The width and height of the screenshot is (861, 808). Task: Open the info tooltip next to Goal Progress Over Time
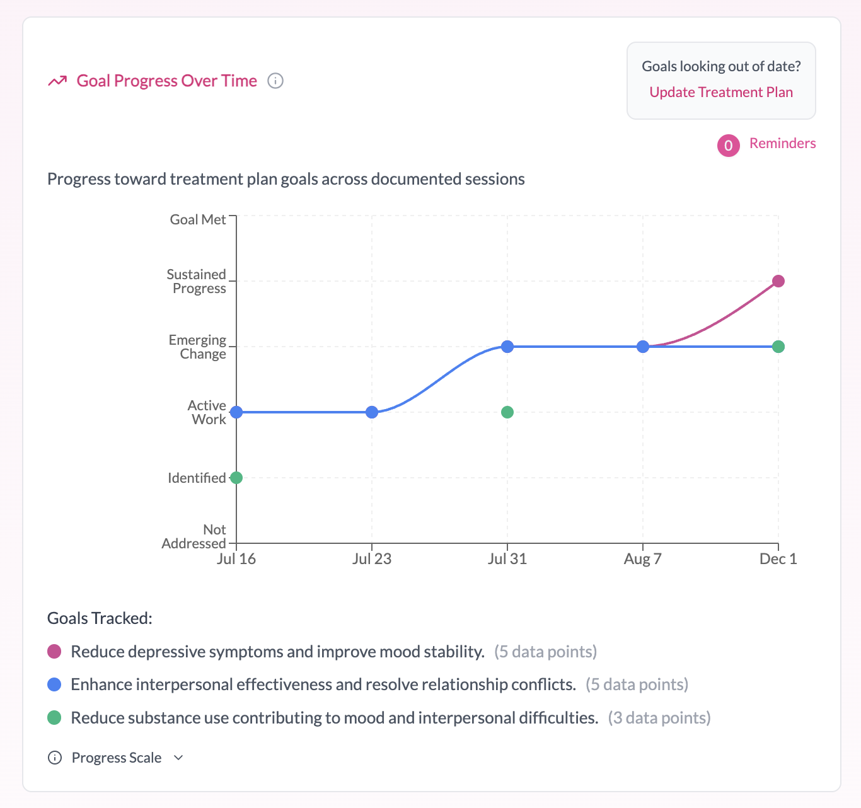[x=275, y=81]
